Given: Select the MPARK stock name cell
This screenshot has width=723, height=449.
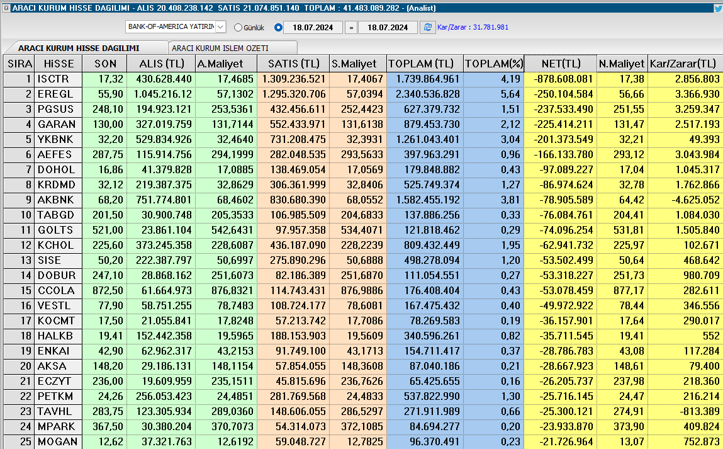Looking at the screenshot, I should (x=59, y=427).
